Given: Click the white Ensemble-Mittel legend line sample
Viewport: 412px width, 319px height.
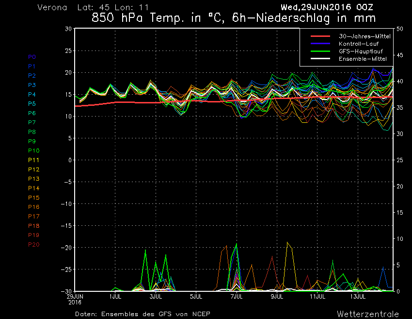Looking at the screenshot, I should (320, 59).
